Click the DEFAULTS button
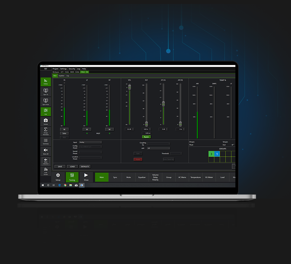 tap(85, 167)
